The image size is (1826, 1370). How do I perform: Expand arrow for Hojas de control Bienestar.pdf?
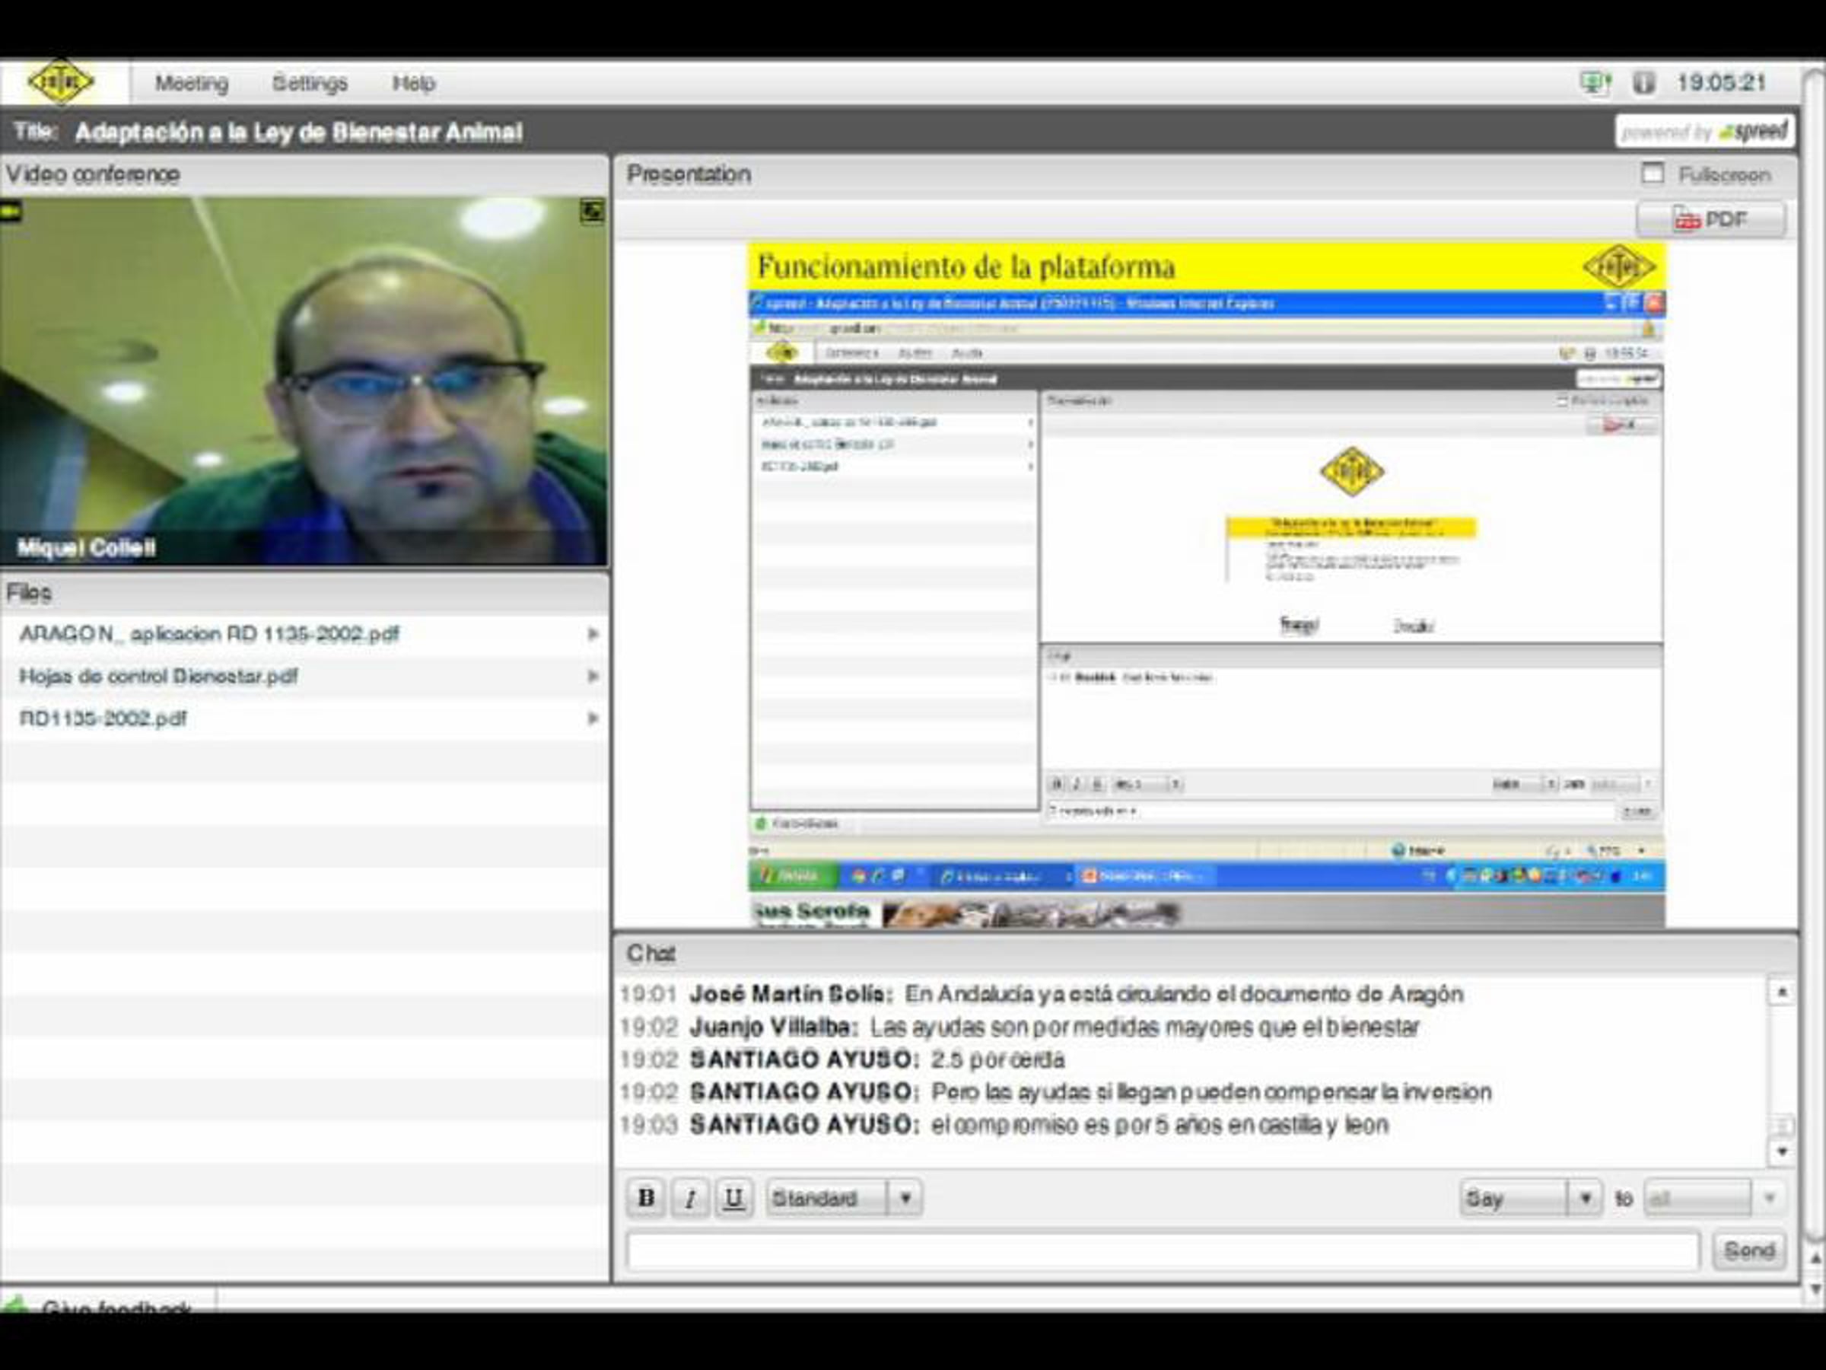pyautogui.click(x=592, y=677)
